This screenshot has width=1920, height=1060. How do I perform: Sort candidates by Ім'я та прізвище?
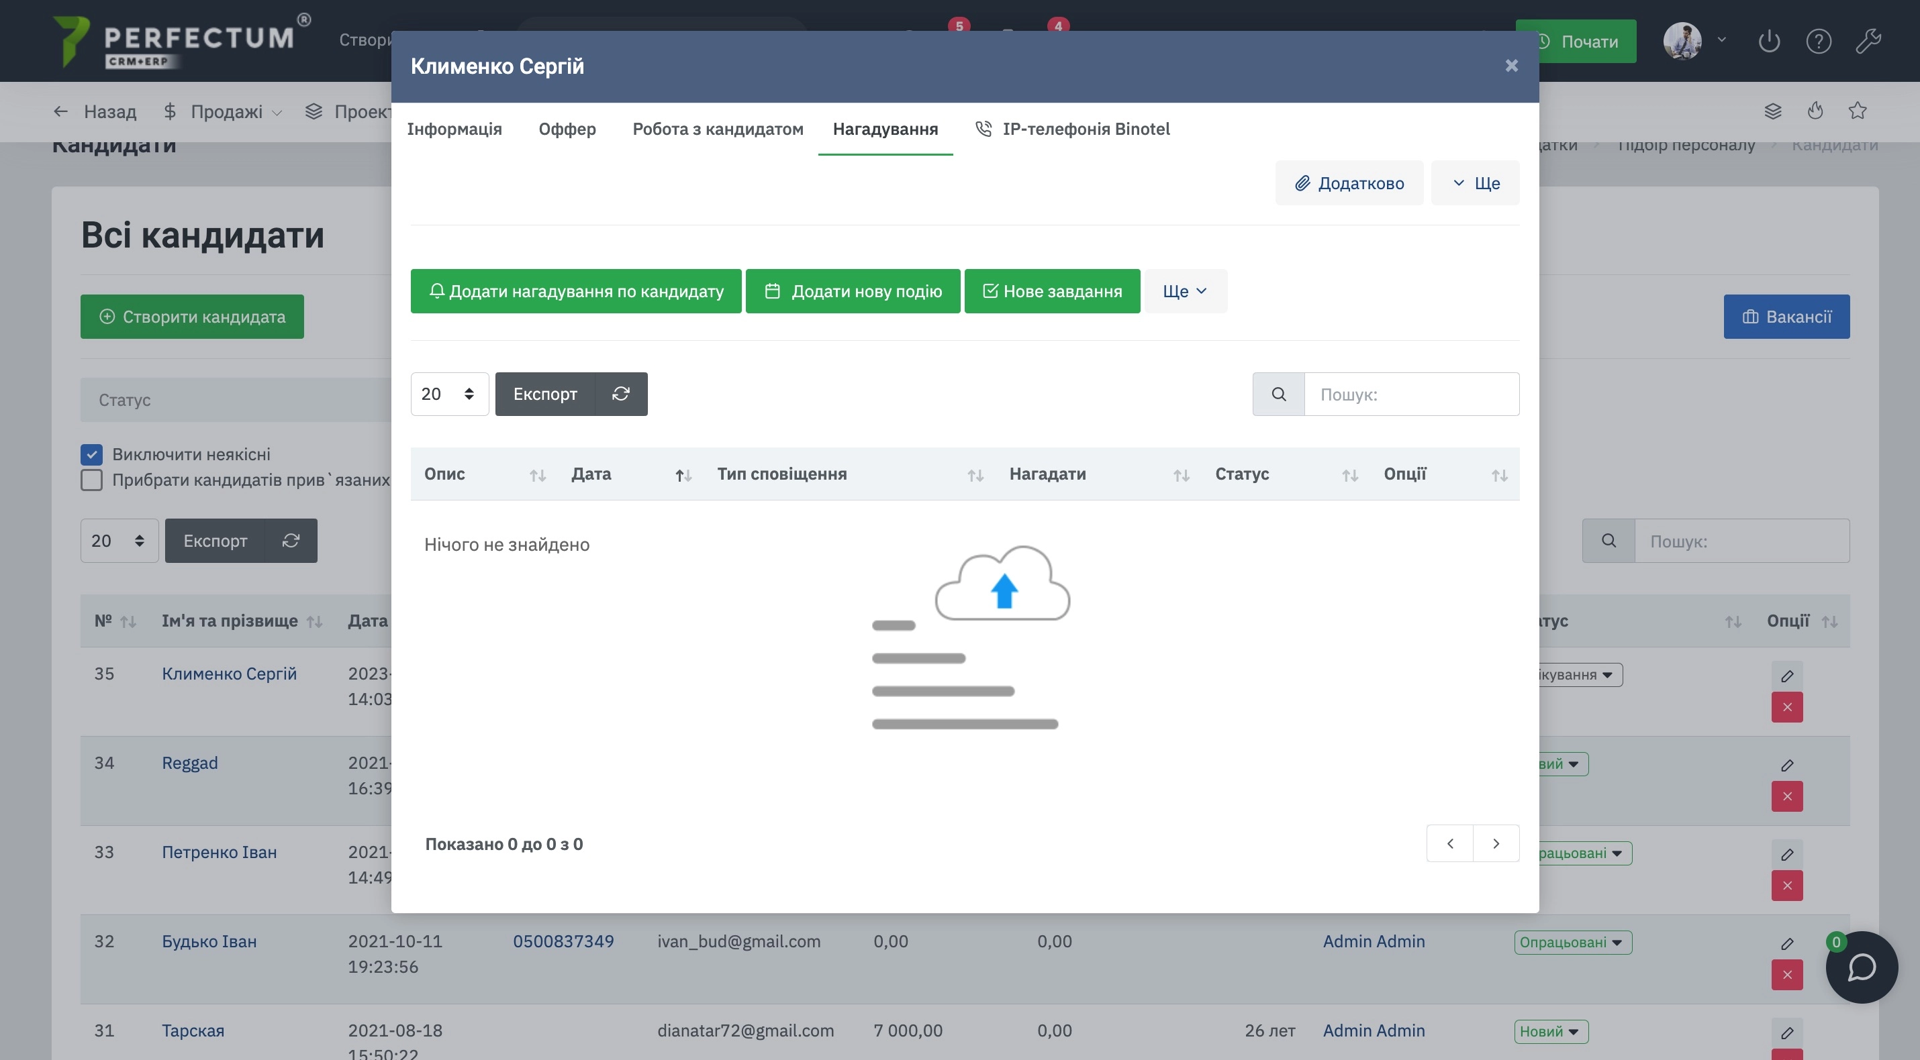point(242,621)
